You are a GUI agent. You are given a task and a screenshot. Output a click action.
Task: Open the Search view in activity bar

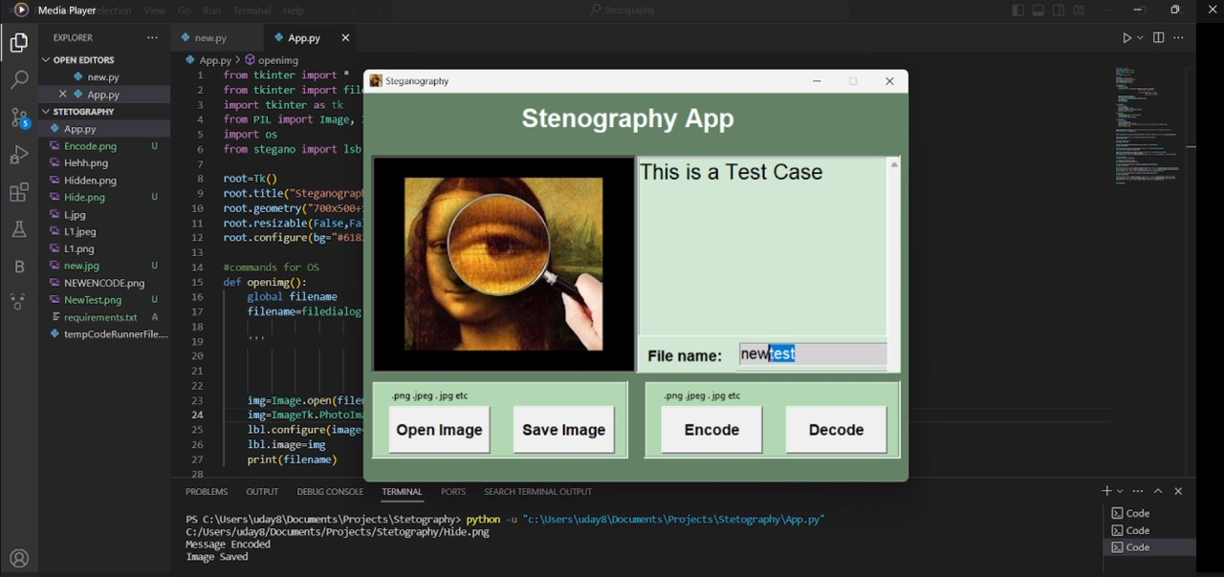(x=19, y=80)
